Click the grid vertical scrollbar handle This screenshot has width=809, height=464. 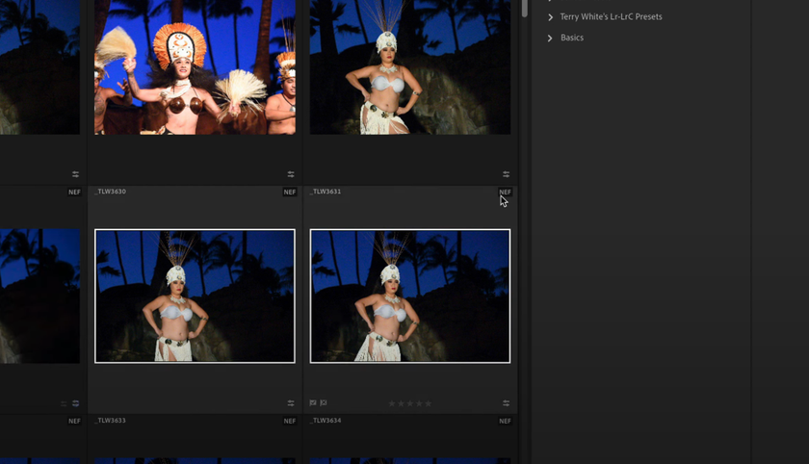(x=525, y=9)
